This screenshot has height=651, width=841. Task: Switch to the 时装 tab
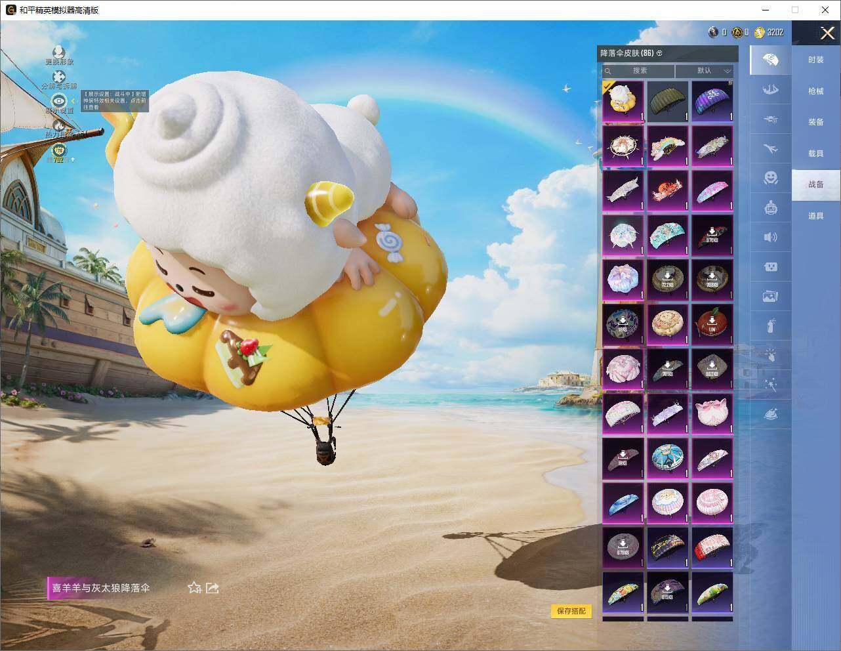coord(816,60)
